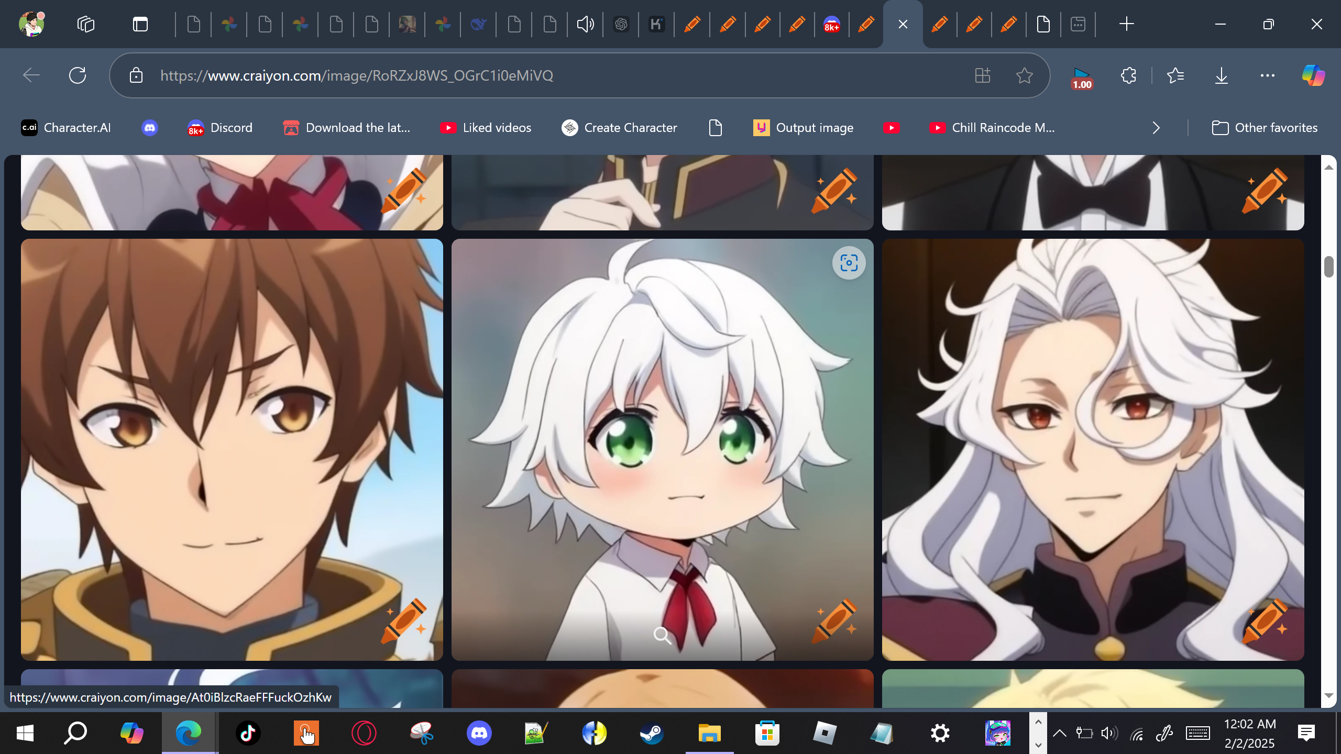1341x754 pixels.
Task: Open Other favorites folder
Action: click(x=1265, y=128)
